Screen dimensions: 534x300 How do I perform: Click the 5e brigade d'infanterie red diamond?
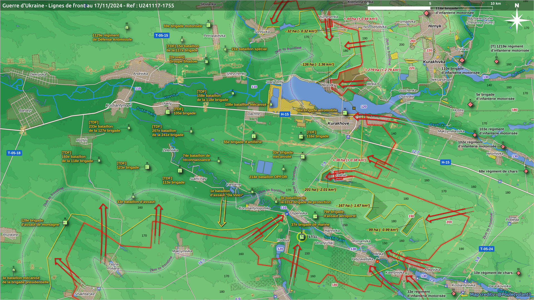pos(470,104)
